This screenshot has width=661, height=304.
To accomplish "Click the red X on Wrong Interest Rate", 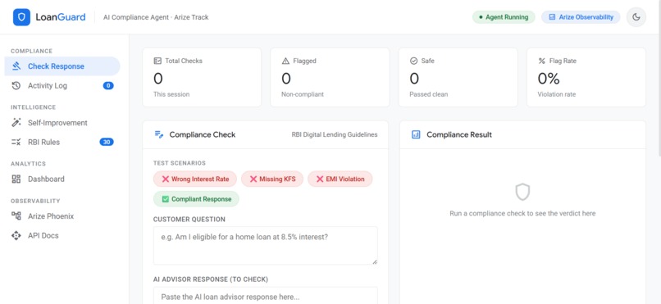I will point(166,179).
